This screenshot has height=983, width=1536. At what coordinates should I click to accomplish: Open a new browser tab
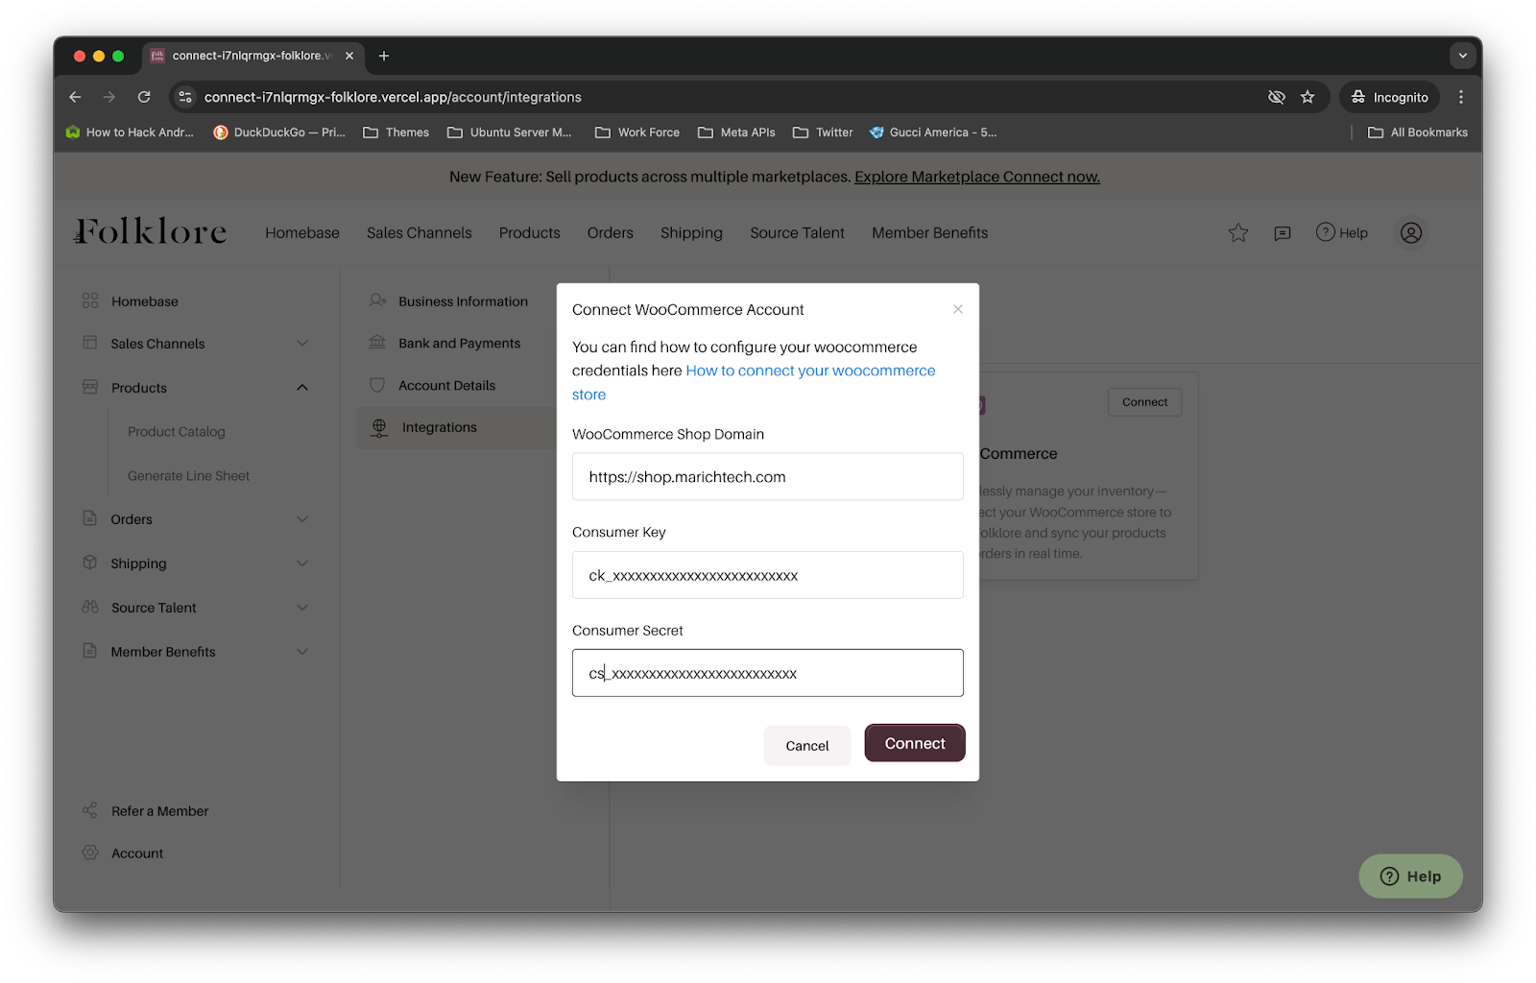pyautogui.click(x=384, y=56)
